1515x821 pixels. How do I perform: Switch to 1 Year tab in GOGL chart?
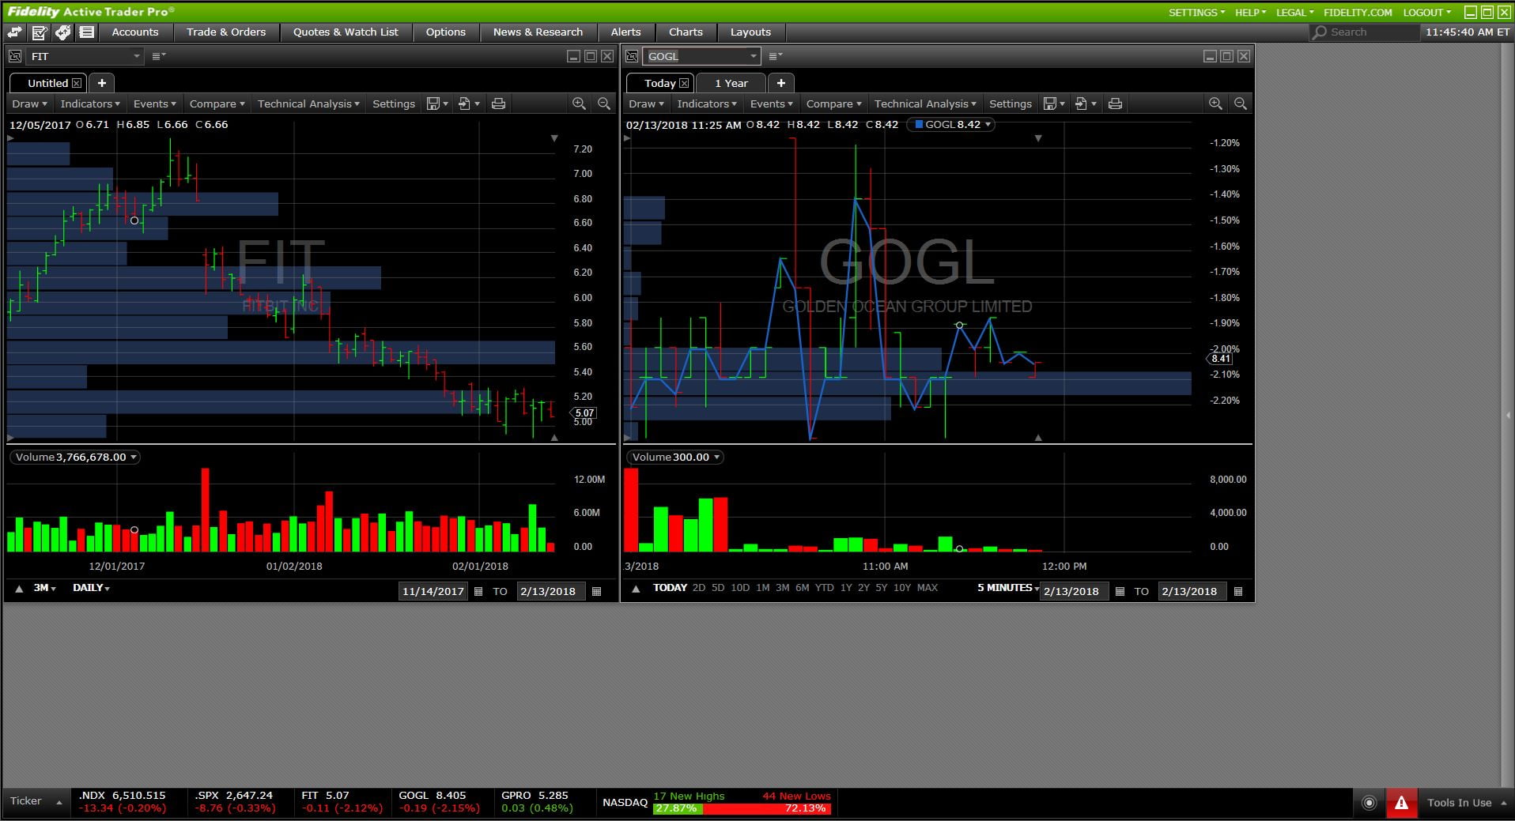731,83
